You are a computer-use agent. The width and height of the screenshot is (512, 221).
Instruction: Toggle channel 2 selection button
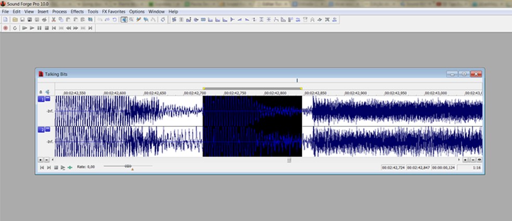(42, 129)
